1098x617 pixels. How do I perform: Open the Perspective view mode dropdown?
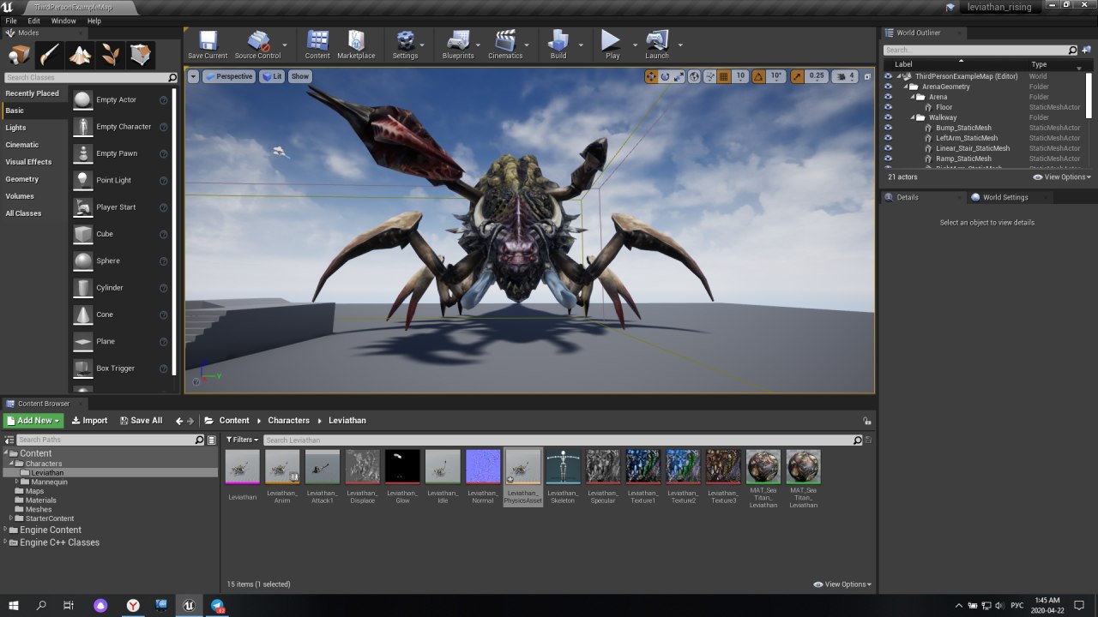228,76
